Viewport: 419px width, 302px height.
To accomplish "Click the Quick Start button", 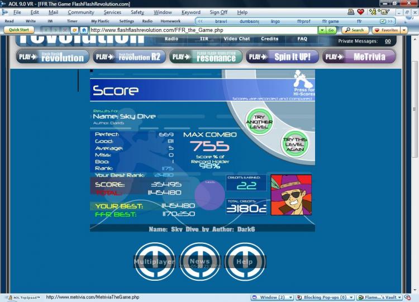I will 18,30.
